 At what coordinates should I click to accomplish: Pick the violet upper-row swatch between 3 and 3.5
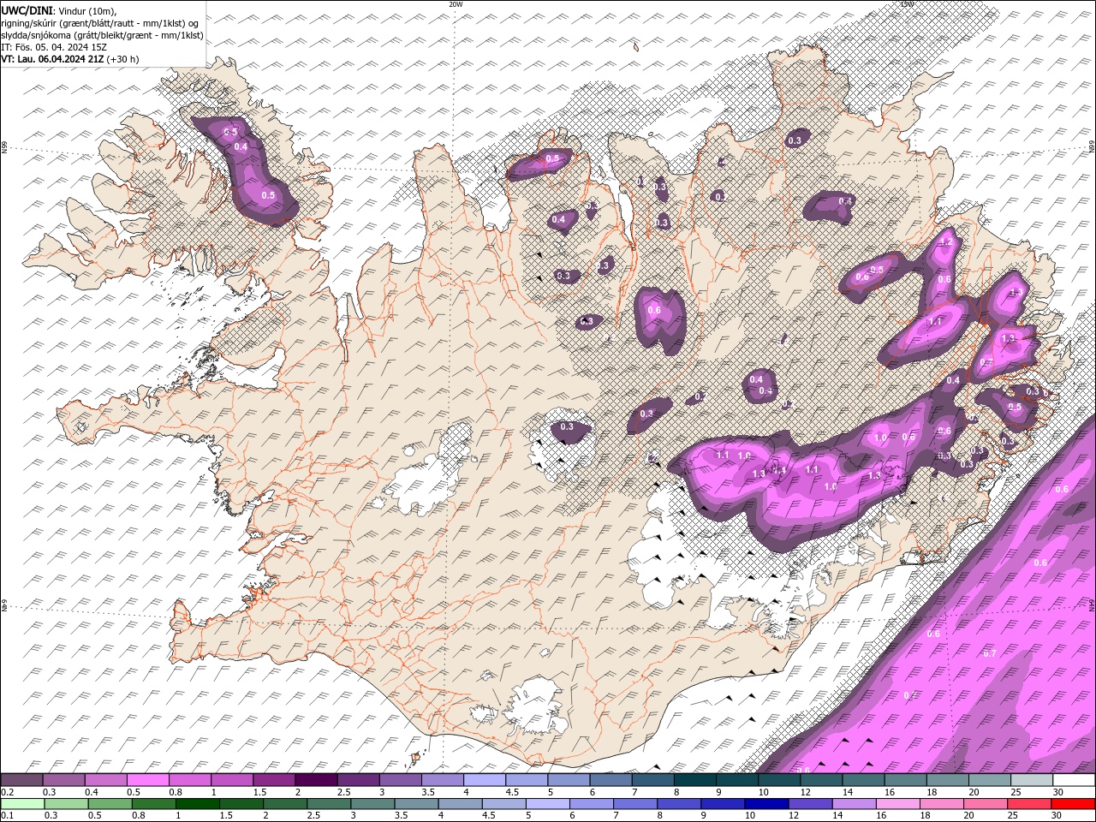400,780
